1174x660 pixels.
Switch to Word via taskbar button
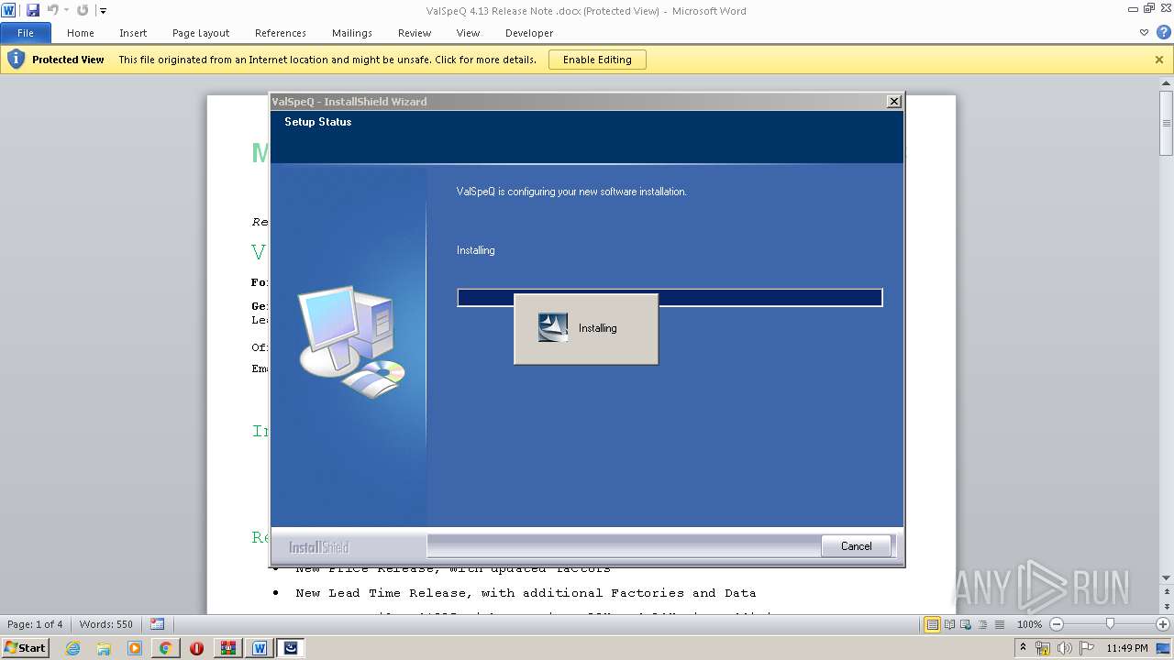click(x=260, y=648)
